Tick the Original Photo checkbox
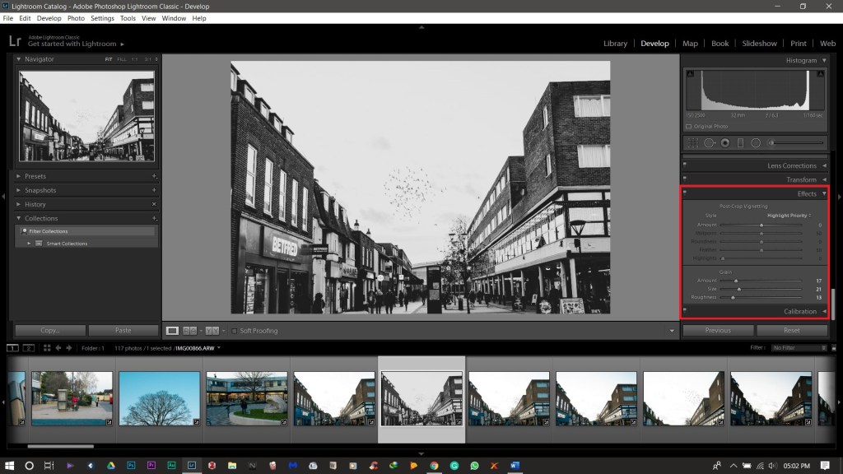 point(689,127)
